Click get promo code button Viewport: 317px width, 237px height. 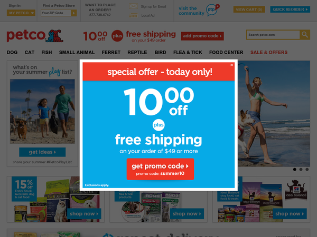160,169
